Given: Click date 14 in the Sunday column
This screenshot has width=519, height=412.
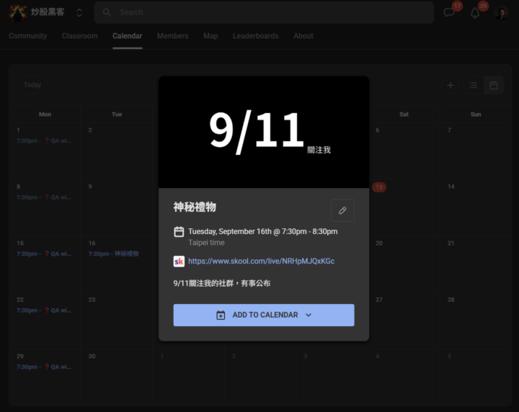Looking at the screenshot, I should pyautogui.click(x=451, y=187).
